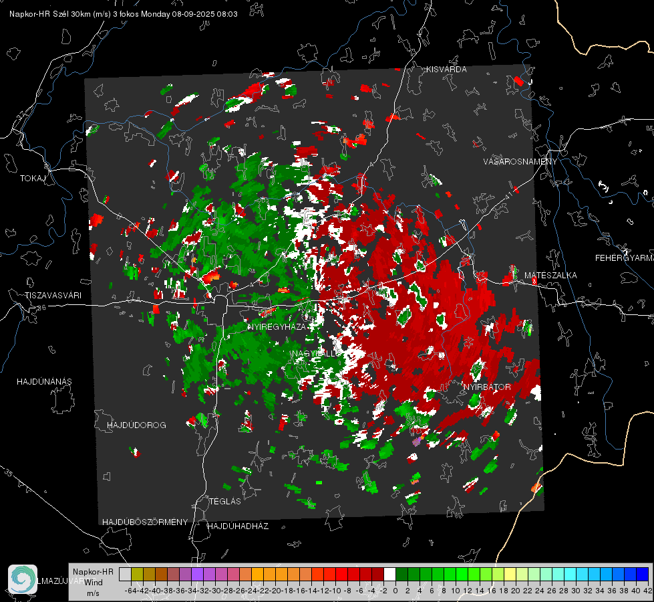Image resolution: width=654 pixels, height=602 pixels.
Task: Pick the dark green swatch between 0 and 2
Action: pos(402,575)
